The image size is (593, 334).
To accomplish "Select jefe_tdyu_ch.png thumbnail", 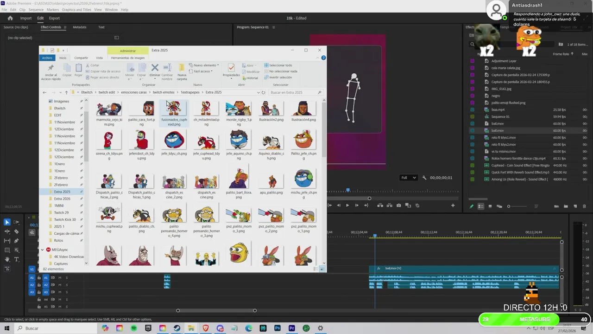I will coord(174,139).
